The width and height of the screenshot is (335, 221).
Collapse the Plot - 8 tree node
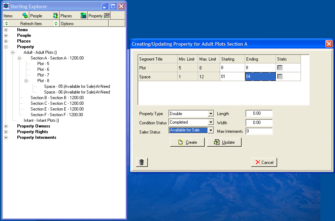[26, 81]
